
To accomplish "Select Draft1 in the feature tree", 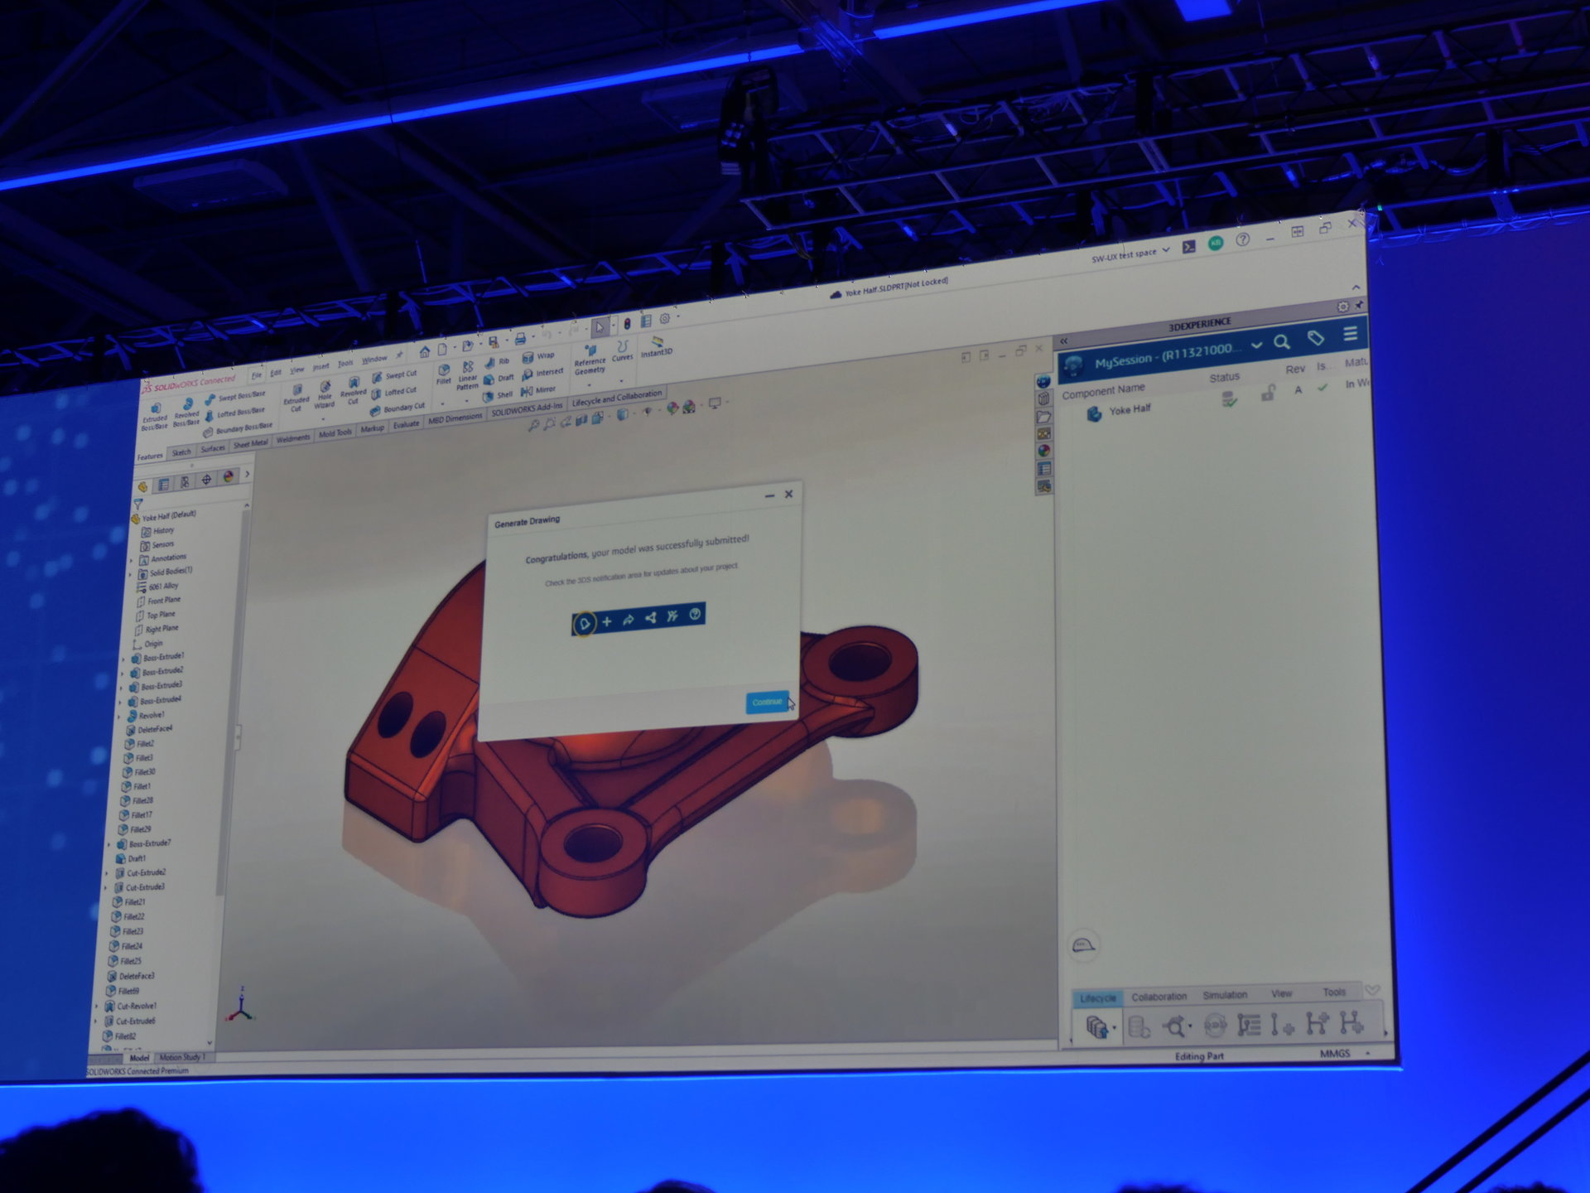I will [131, 858].
